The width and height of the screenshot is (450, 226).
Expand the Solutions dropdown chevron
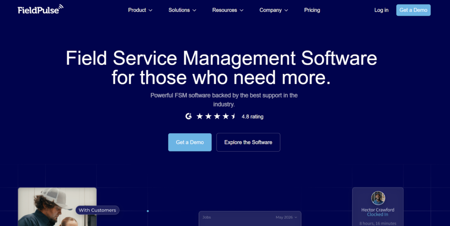click(x=194, y=11)
